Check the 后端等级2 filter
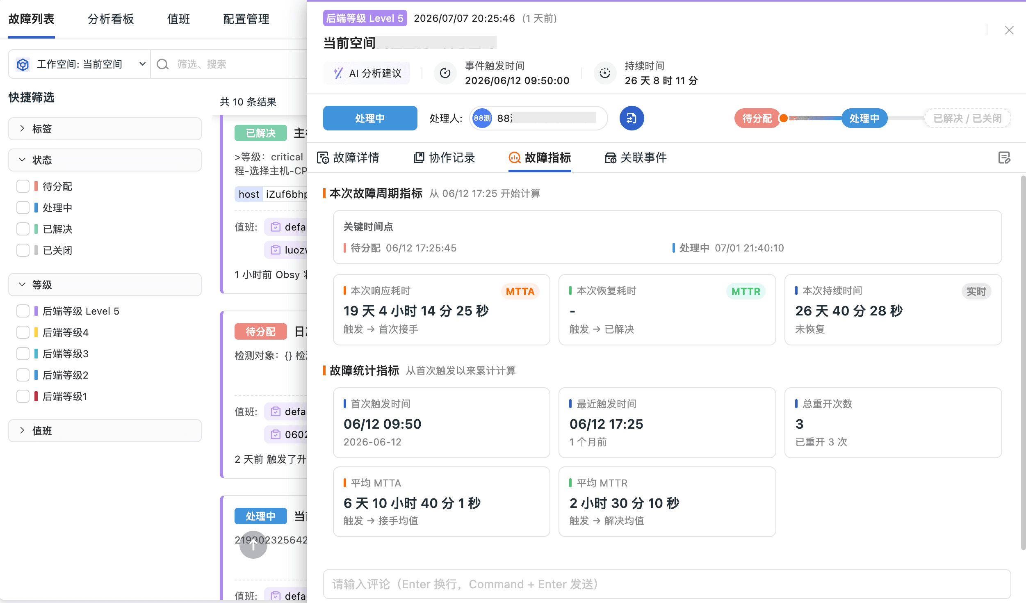1026x603 pixels. point(23,375)
